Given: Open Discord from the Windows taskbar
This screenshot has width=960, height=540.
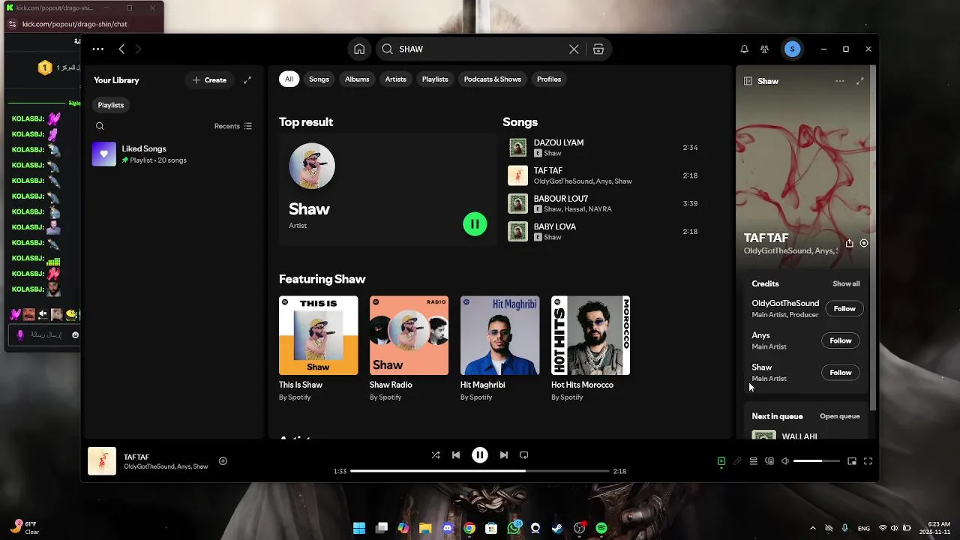Looking at the screenshot, I should coord(448,528).
